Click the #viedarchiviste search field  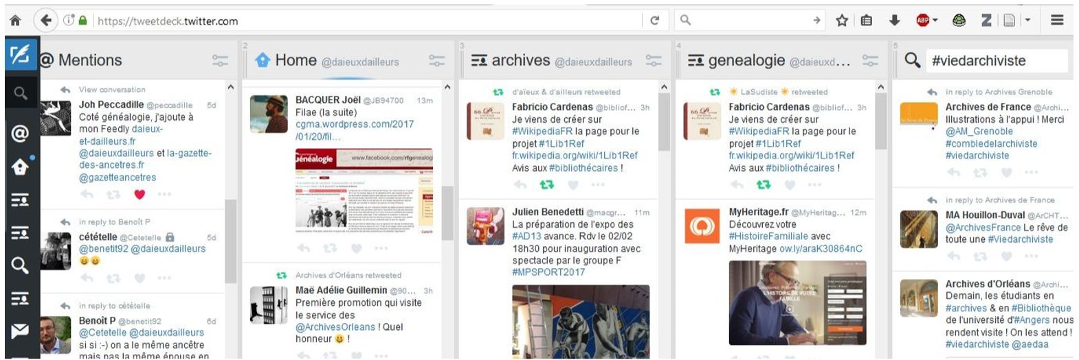coord(997,60)
